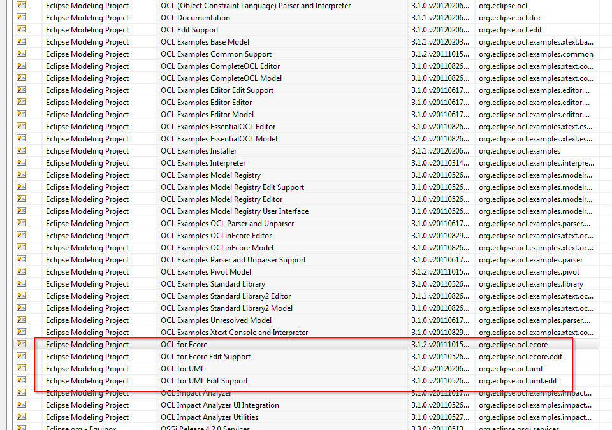The image size is (612, 430).
Task: Pick the icon on the OCL Examples Base Model row
Action: click(22, 41)
